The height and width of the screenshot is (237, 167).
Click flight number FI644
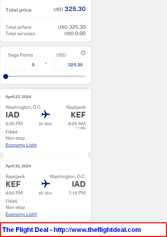[11, 132]
